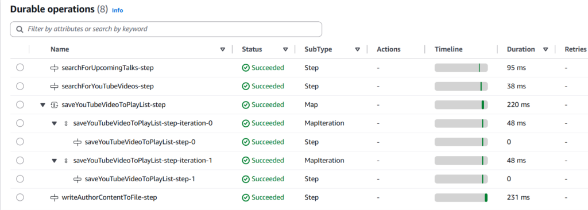Select radio button for saveYouTubeVideoToPlayList-step-iteration-1 row
Screen dimensions: 588x210
(20, 160)
